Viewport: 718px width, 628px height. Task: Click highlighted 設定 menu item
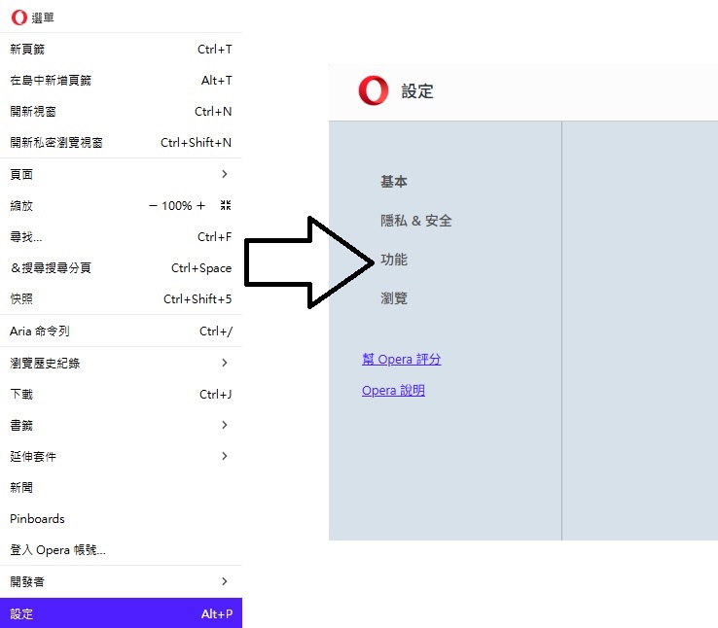tap(121, 612)
